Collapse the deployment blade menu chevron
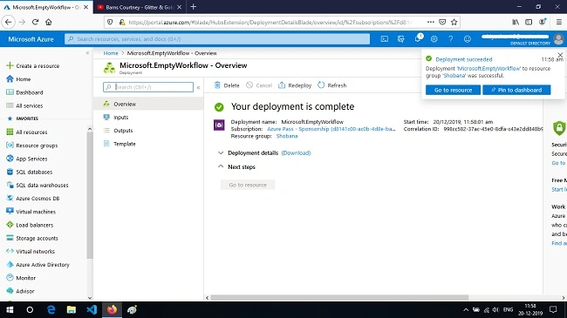 (x=198, y=87)
